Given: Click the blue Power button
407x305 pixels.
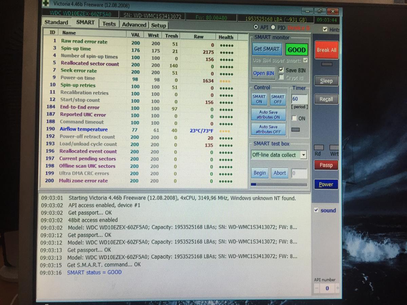Looking at the screenshot, I should pyautogui.click(x=326, y=184).
